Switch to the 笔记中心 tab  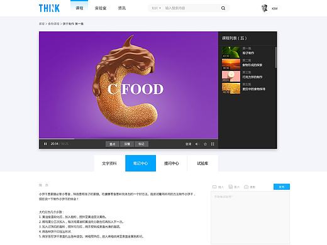point(140,163)
